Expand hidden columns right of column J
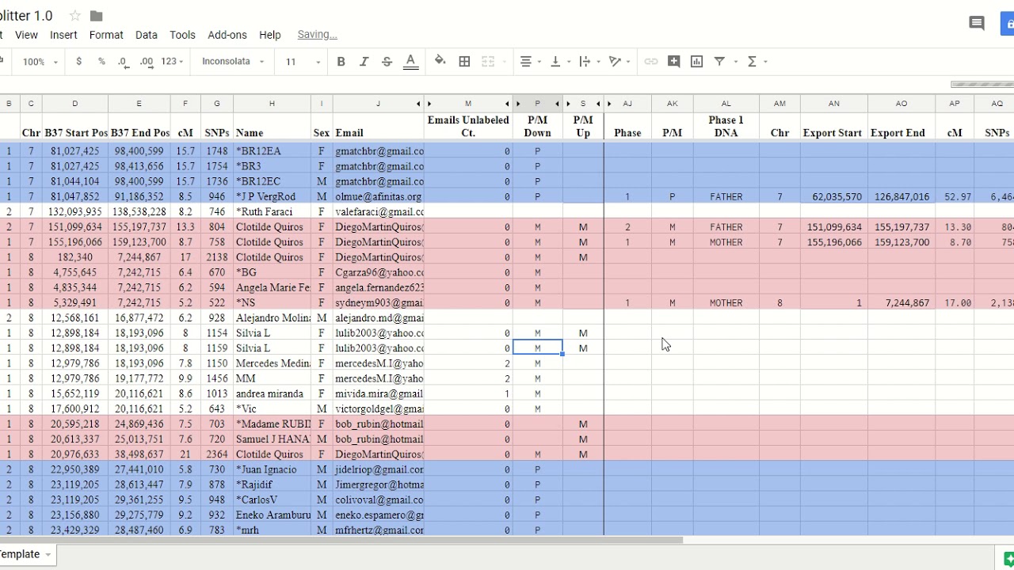 (x=418, y=104)
